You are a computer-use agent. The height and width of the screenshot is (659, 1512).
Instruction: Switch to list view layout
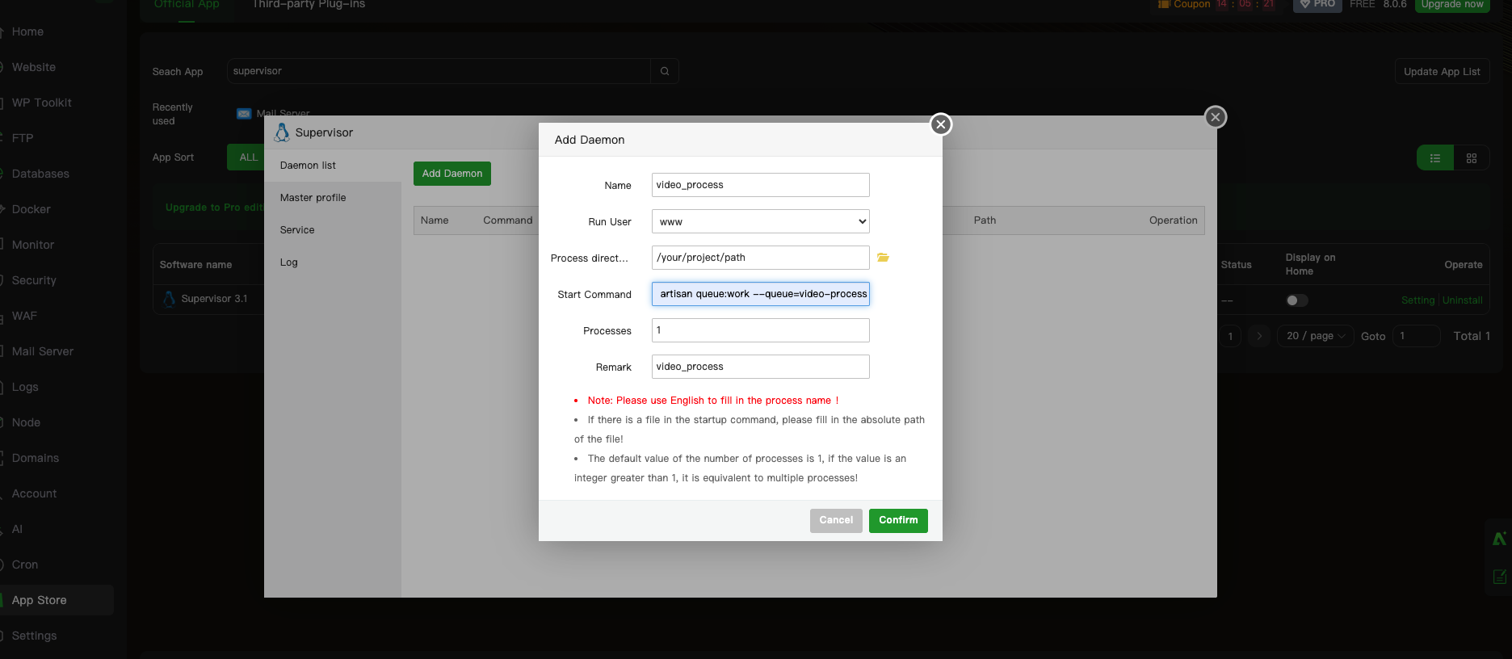(x=1435, y=158)
